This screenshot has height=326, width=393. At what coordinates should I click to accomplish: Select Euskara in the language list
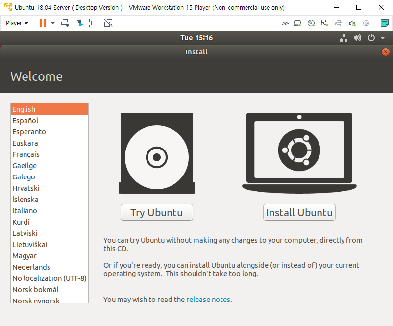tap(49, 143)
